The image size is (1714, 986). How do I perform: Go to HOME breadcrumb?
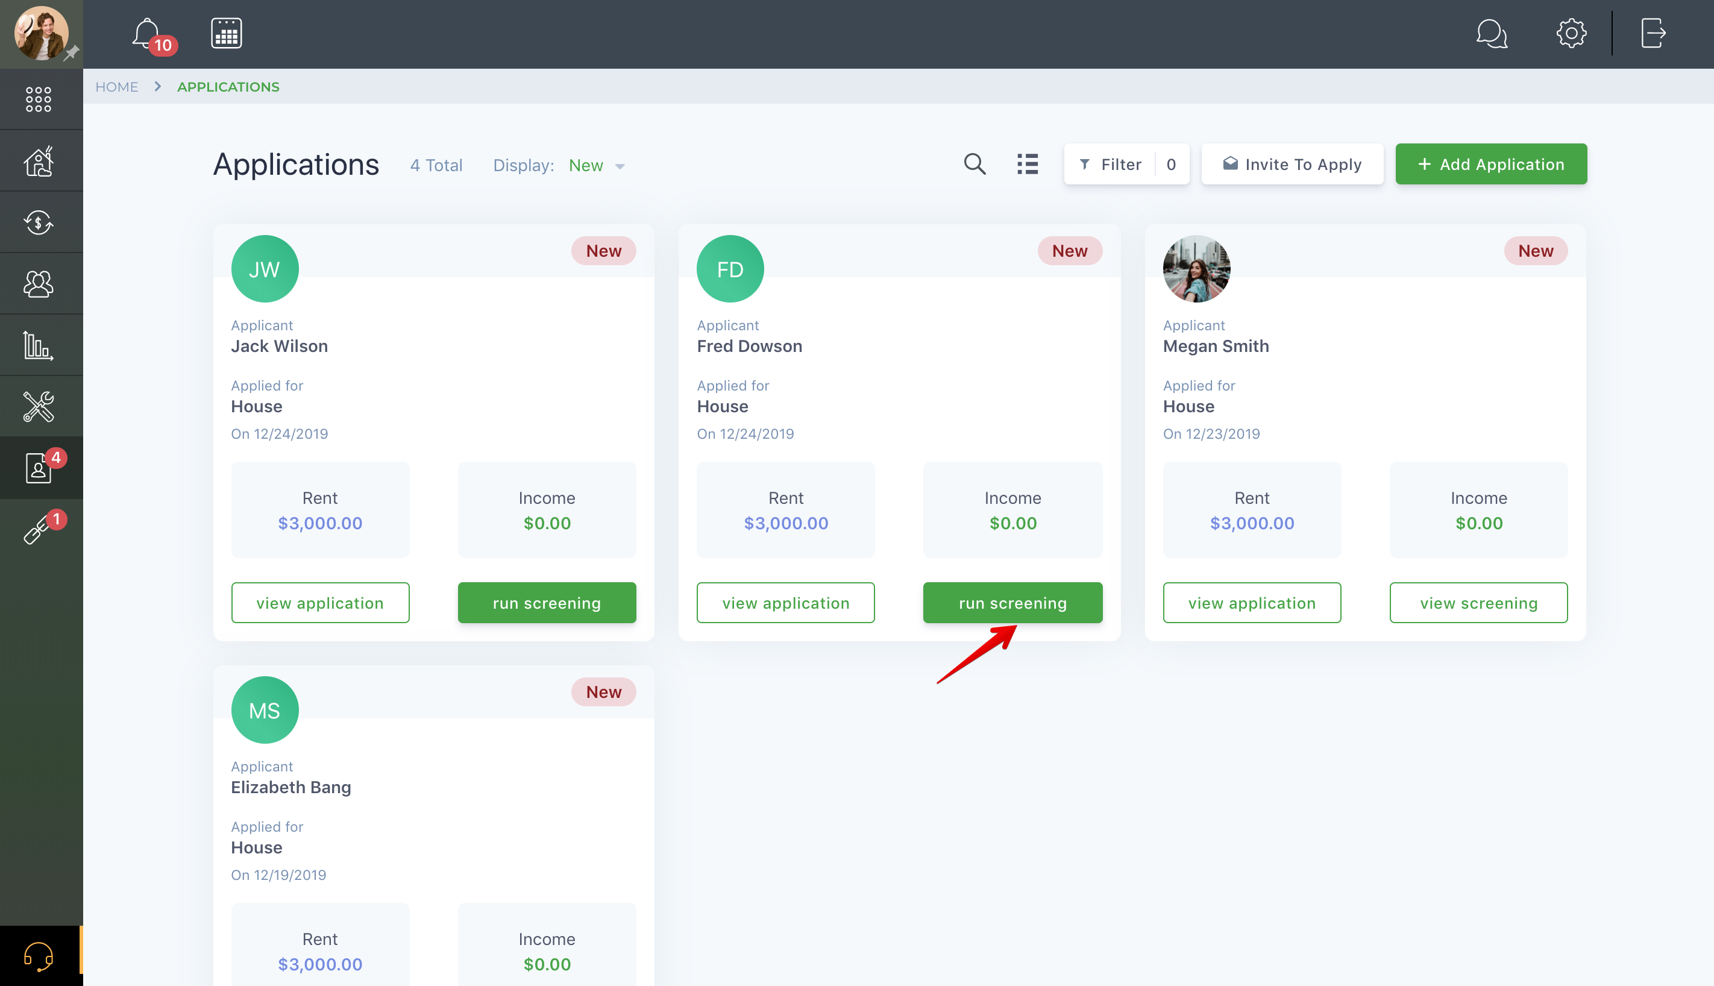coord(116,87)
